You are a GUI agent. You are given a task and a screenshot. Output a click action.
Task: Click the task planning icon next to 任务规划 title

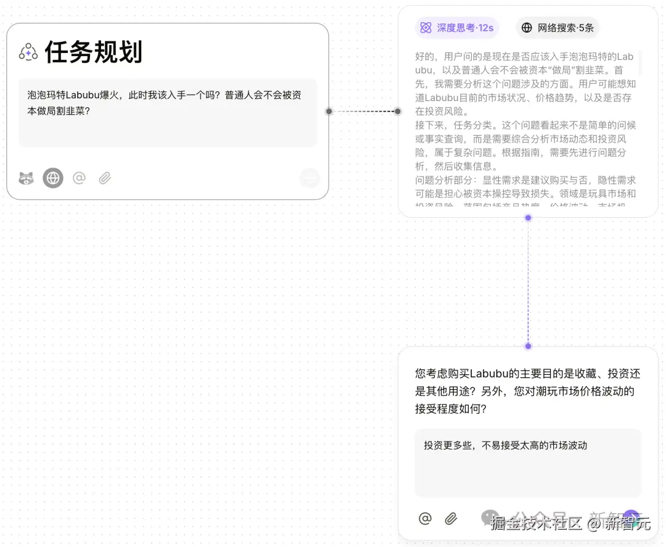tap(28, 52)
